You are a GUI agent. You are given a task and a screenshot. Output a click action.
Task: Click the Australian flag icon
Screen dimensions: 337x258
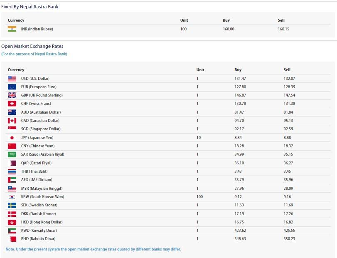point(12,112)
